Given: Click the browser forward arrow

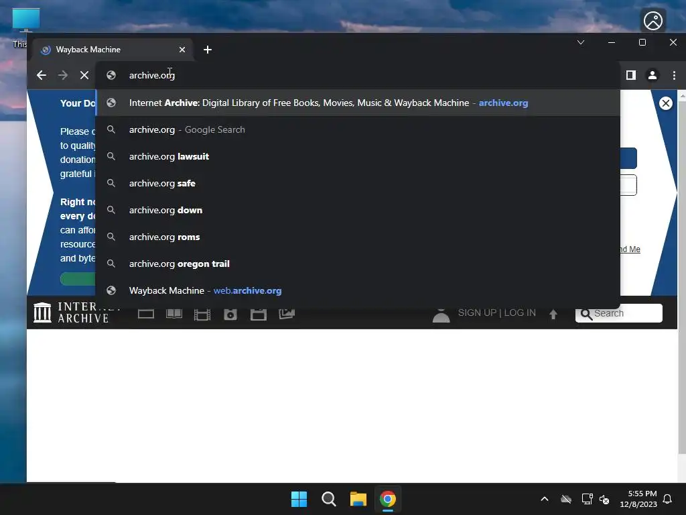Looking at the screenshot, I should click(x=63, y=75).
